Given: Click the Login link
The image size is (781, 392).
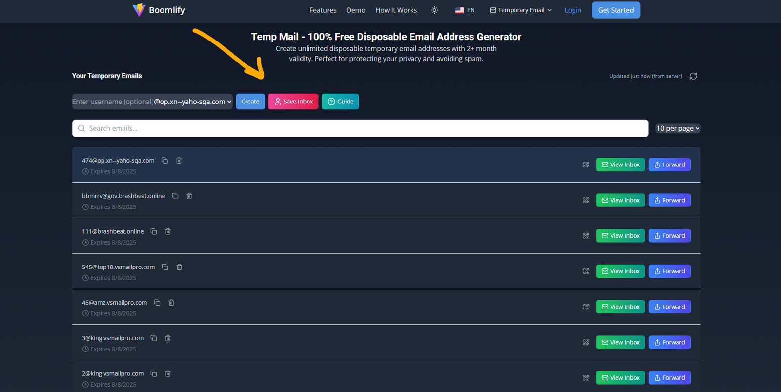Looking at the screenshot, I should [x=573, y=10].
